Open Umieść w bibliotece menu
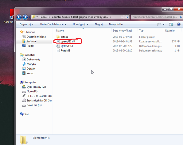The width and height of the screenshot is (183, 145). [x=53, y=24]
